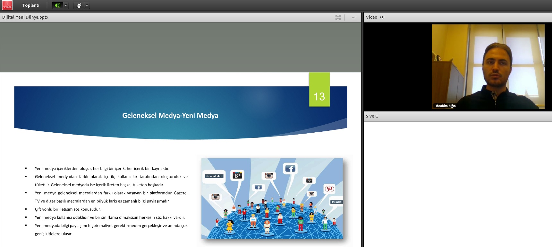The height and width of the screenshot is (247, 552).
Task: Click the 'S ve C' pod title
Action: (372, 116)
